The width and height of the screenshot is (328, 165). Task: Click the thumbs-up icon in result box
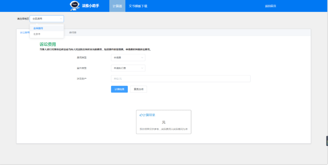(x=141, y=115)
